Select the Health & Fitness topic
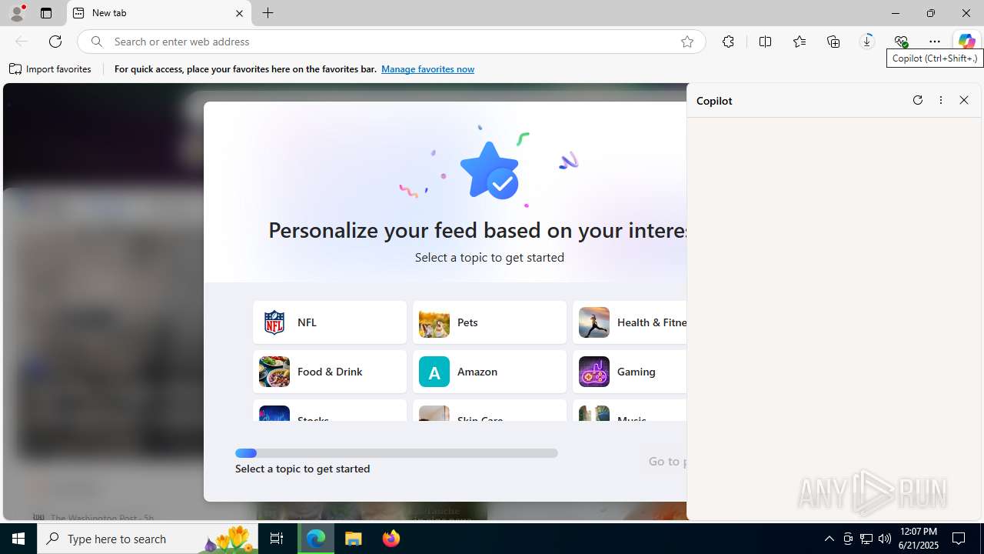 630,322
